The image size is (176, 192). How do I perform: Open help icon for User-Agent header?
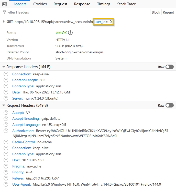tap(6, 185)
